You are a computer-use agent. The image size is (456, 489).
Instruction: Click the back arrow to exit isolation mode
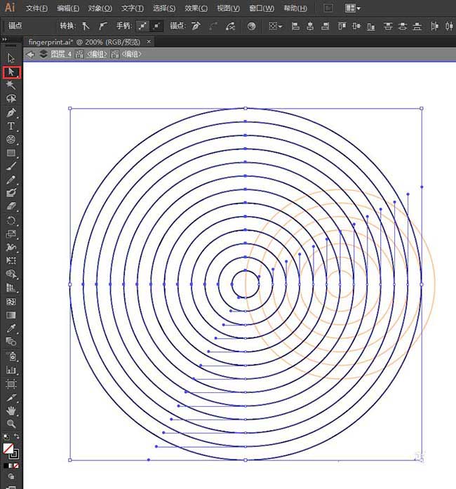coord(30,54)
